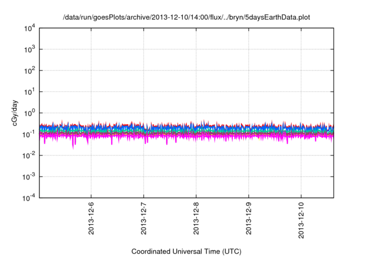Click the cGy/day y-axis label
This screenshot has width=368, height=257.
click(15, 113)
